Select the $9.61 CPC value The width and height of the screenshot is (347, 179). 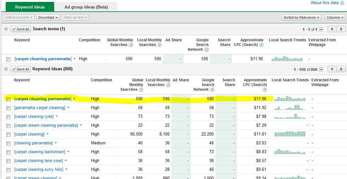pos(261,170)
